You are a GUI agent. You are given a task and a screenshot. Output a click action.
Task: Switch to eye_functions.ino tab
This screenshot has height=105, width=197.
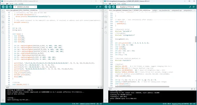[164, 10]
